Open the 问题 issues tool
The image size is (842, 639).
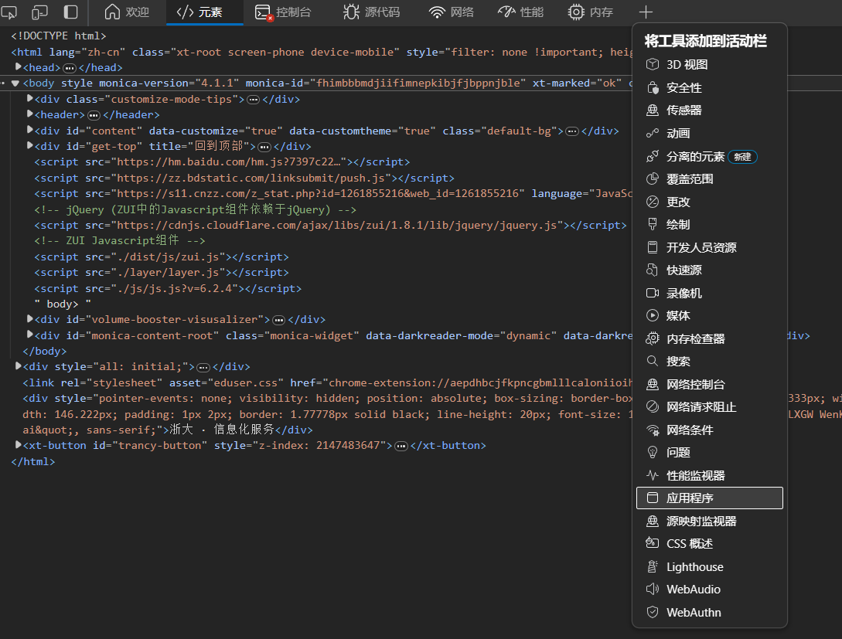click(x=709, y=452)
